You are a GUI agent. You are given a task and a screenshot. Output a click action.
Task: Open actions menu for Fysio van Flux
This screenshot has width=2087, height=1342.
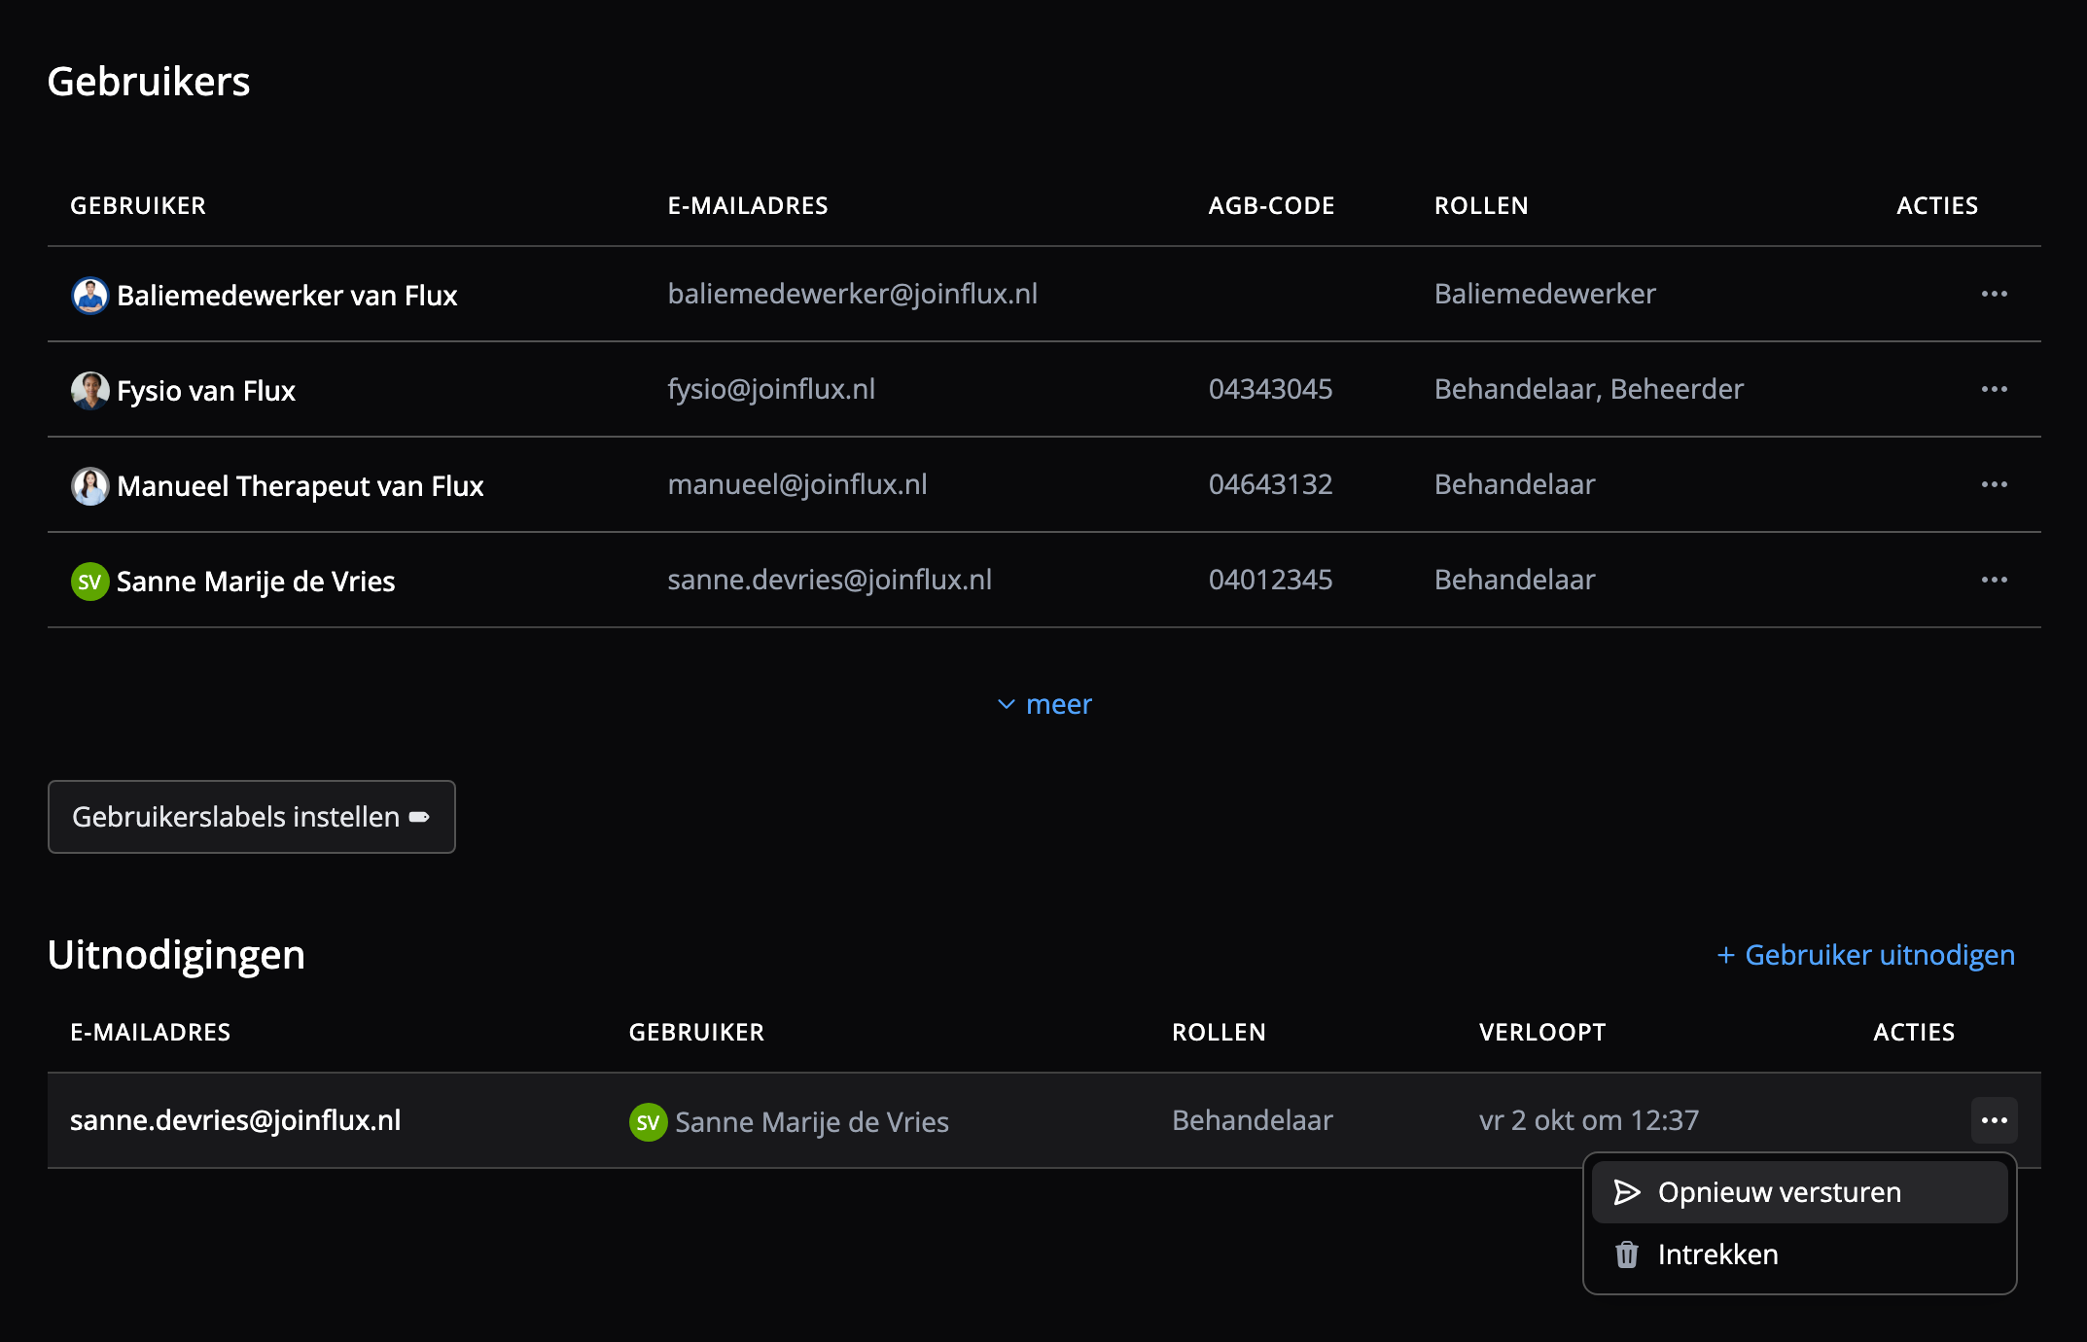[x=1994, y=389]
